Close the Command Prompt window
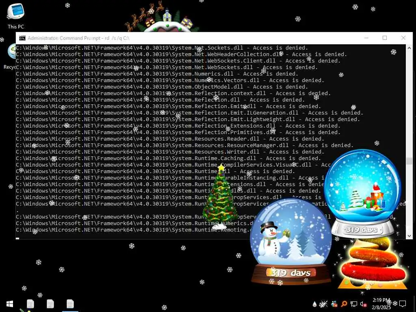 pyautogui.click(x=403, y=38)
